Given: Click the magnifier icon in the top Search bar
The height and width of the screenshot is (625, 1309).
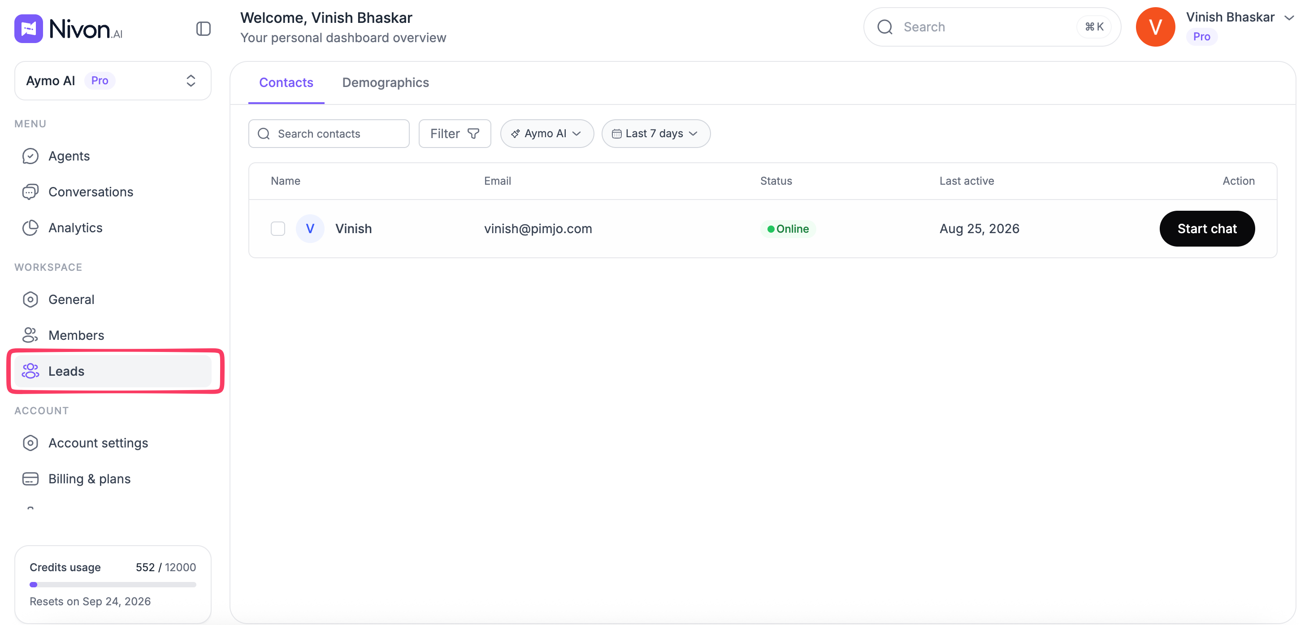Looking at the screenshot, I should point(884,27).
